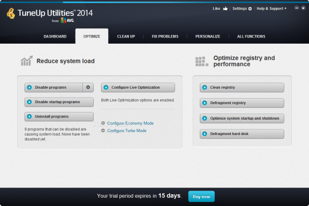The width and height of the screenshot is (309, 206).
Task: Open the Clean Up tab
Action: click(x=126, y=36)
